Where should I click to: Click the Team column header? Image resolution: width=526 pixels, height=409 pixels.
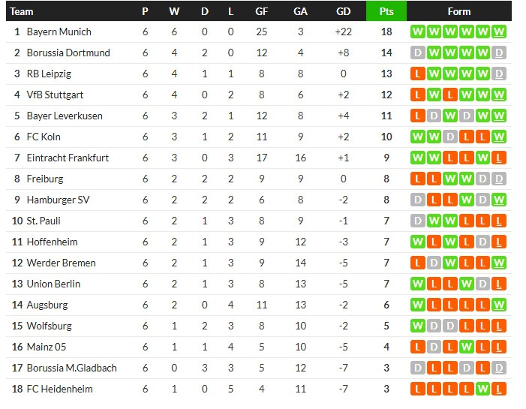(x=23, y=11)
